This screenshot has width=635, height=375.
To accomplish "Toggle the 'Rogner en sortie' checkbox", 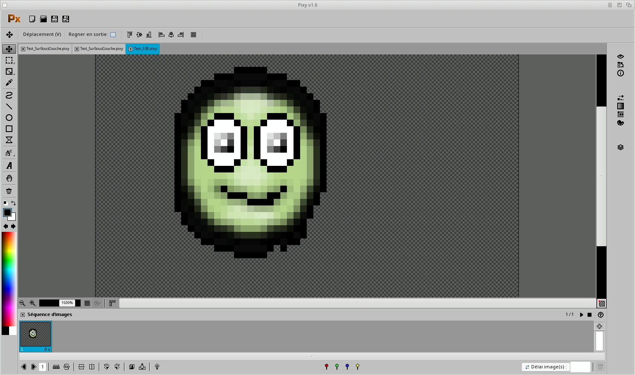I will (113, 35).
